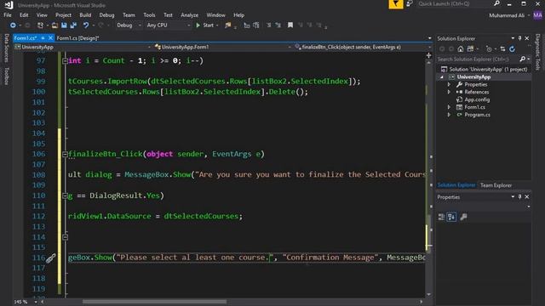Undo last edit with the Undo icon
The image size is (545, 306).
pyautogui.click(x=85, y=25)
